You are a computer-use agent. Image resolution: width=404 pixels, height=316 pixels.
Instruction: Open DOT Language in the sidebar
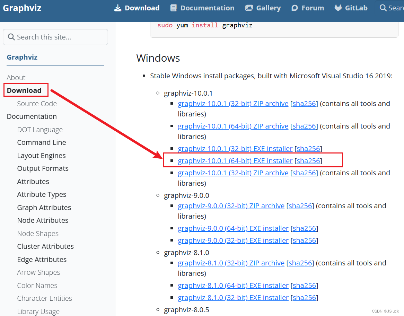click(40, 130)
